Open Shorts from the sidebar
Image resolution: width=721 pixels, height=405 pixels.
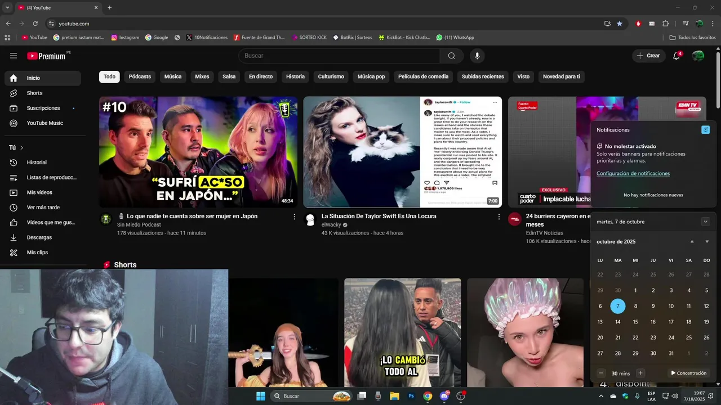click(x=43, y=93)
